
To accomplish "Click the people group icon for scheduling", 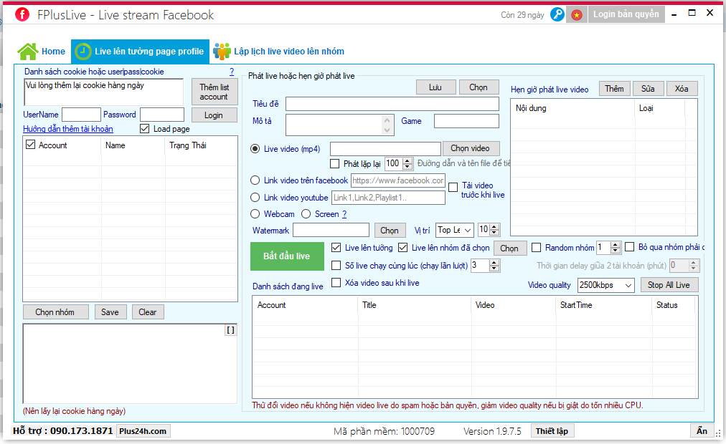I will 222,52.
